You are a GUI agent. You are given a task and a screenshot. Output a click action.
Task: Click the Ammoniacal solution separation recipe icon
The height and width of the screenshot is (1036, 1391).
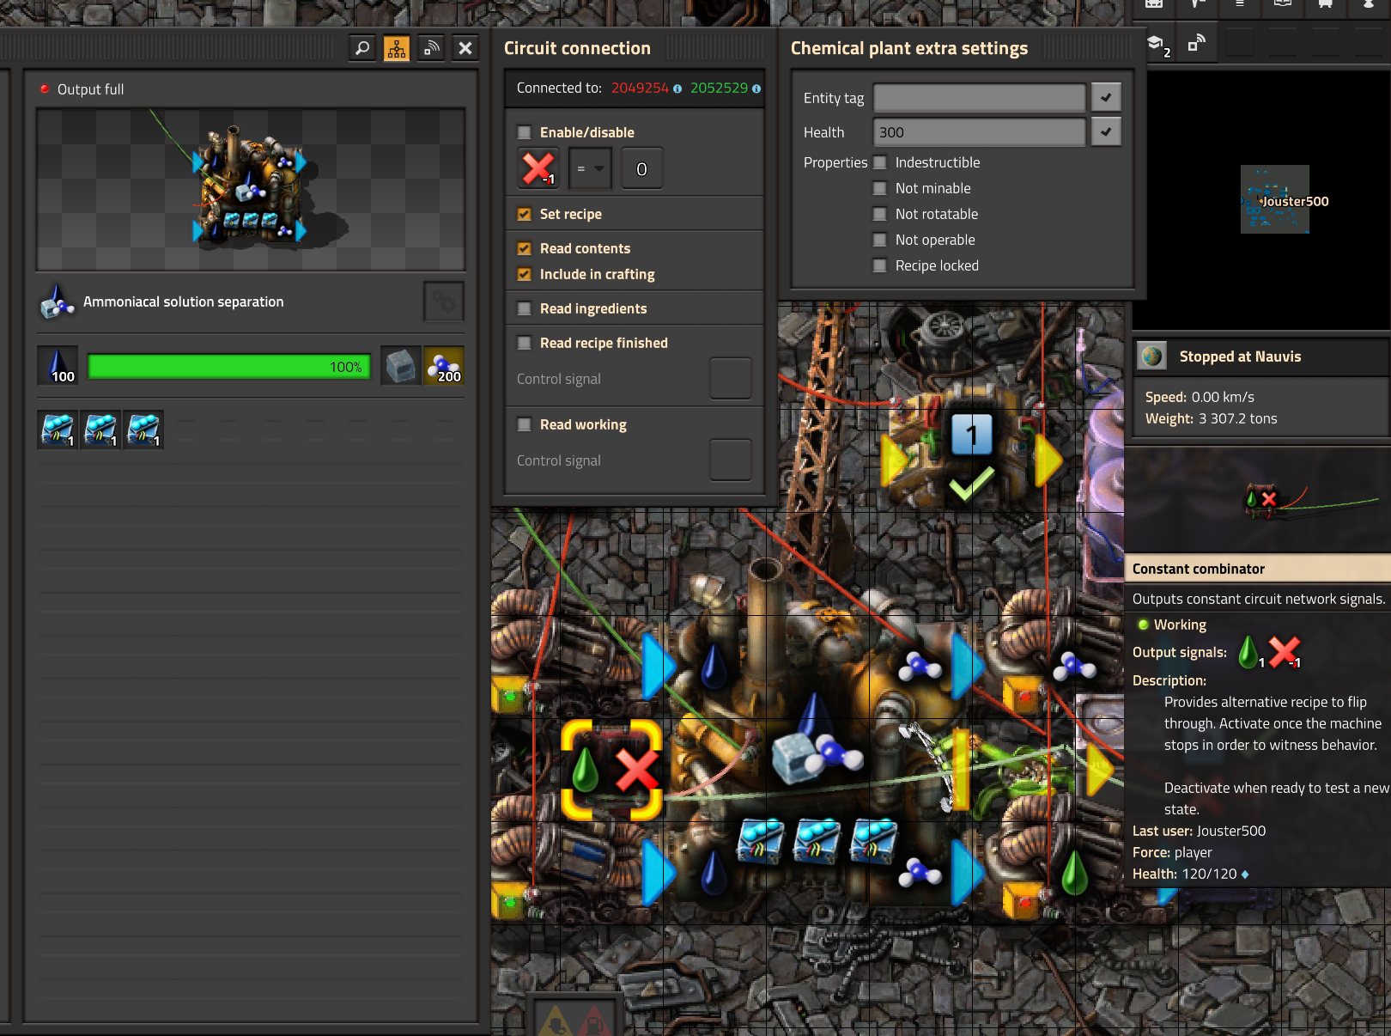pos(58,302)
